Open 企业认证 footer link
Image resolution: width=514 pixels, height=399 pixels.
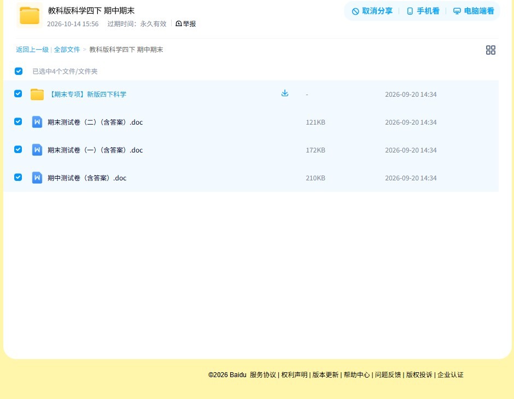tap(451, 375)
